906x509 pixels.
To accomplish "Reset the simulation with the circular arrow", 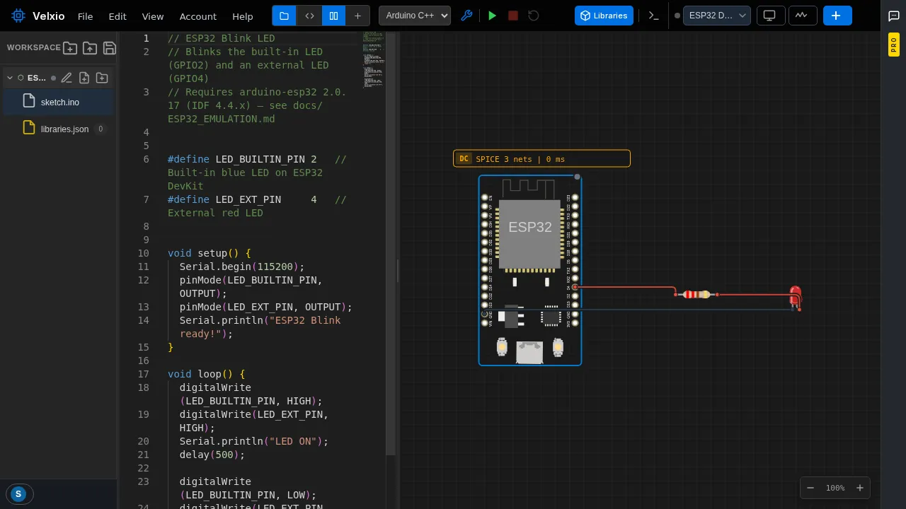I will coord(534,16).
